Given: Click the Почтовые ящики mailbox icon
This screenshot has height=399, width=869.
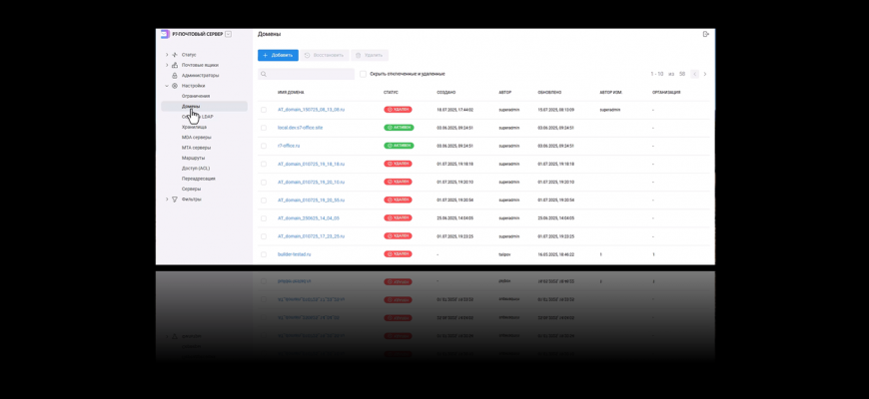Looking at the screenshot, I should pyautogui.click(x=175, y=65).
